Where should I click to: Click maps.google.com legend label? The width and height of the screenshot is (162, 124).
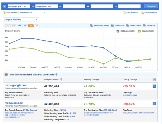(127, 31)
